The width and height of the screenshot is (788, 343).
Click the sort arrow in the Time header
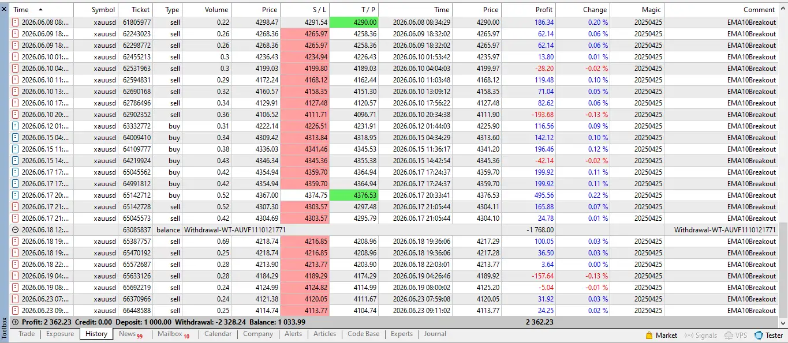[x=40, y=9]
